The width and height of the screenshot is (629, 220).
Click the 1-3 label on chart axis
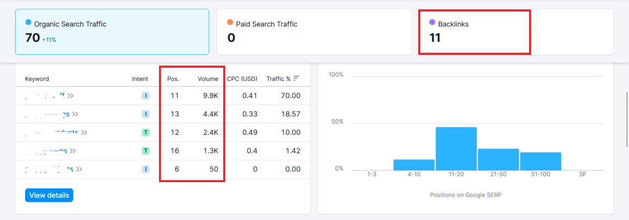(x=372, y=175)
